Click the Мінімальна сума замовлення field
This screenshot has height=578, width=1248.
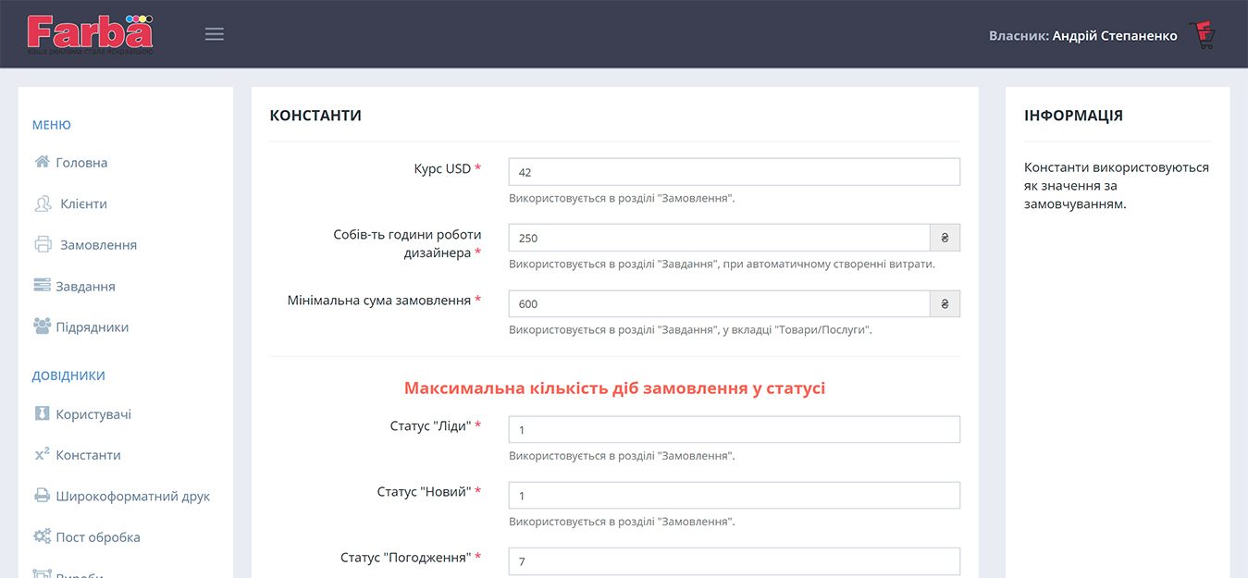coord(719,303)
